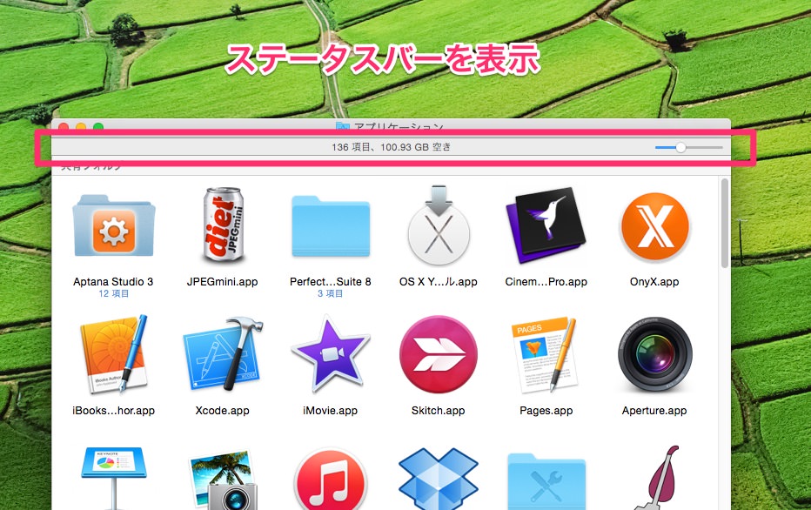The width and height of the screenshot is (811, 510).
Task: Select the Xcode hammer icon
Action: coord(223,355)
